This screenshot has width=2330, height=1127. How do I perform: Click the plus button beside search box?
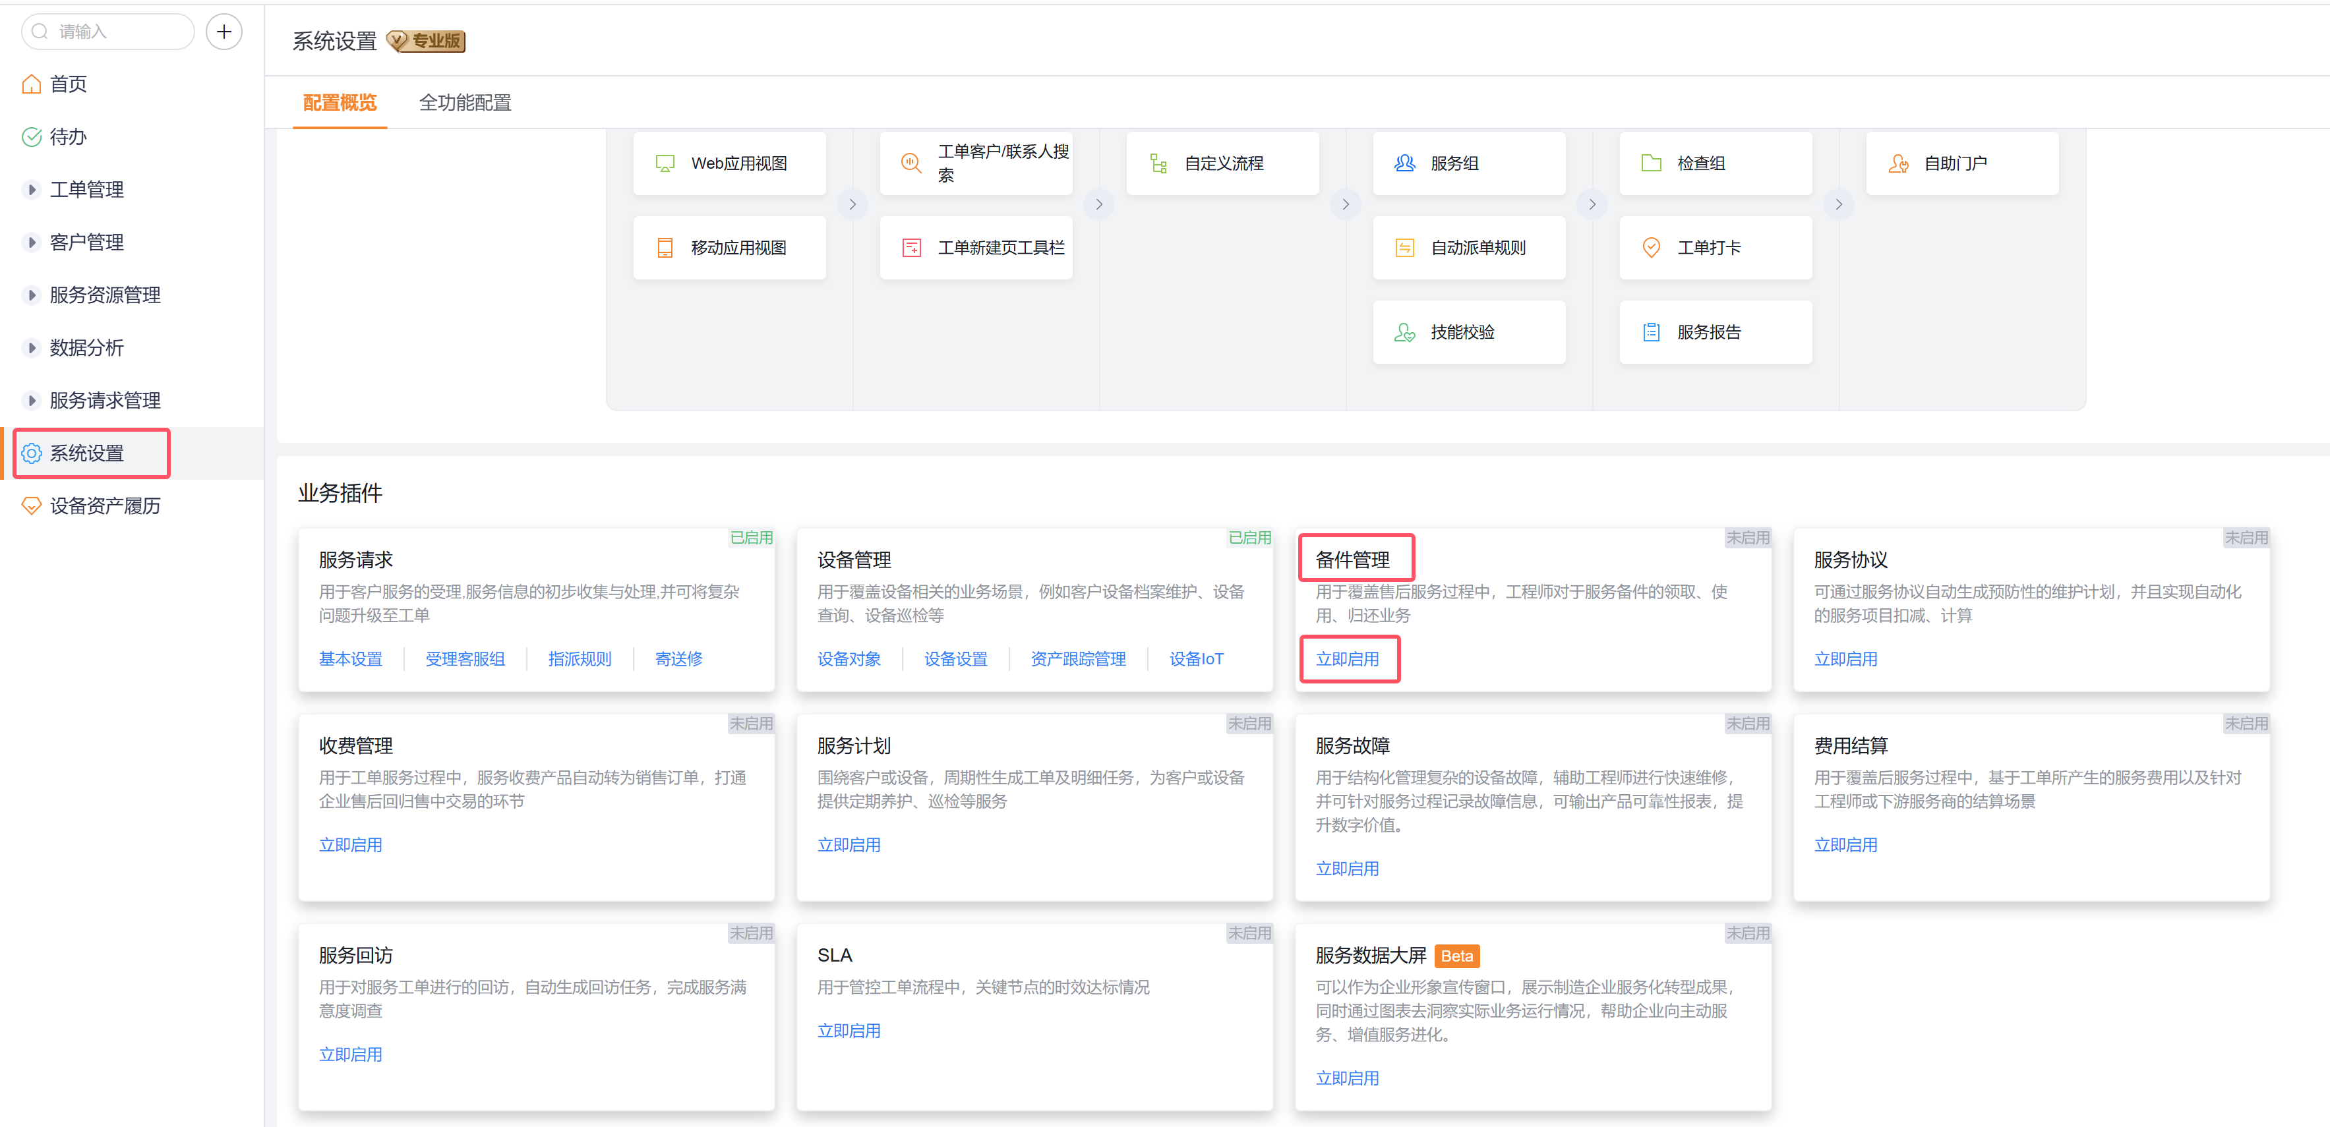pyautogui.click(x=224, y=32)
